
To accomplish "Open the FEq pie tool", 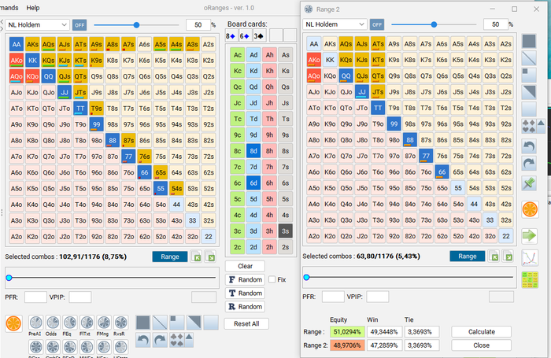I will 69,322.
